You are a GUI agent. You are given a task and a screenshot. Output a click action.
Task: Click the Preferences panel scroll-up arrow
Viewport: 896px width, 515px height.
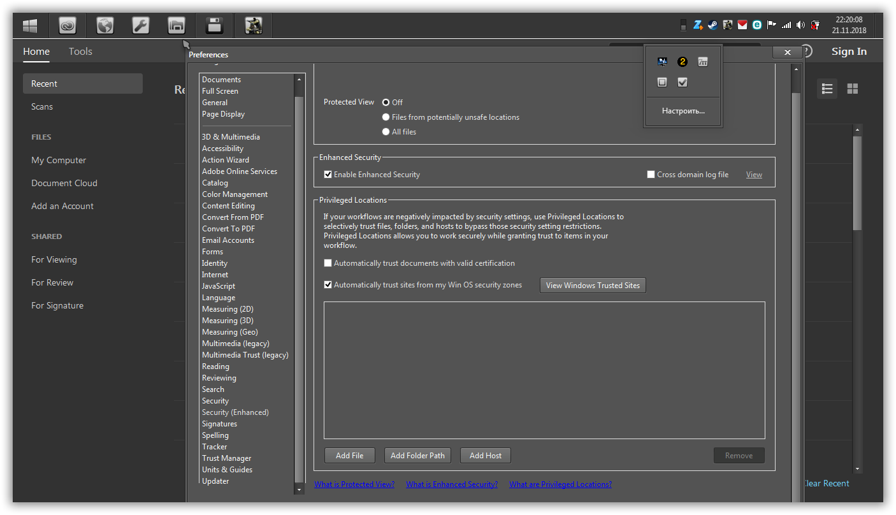pos(795,69)
